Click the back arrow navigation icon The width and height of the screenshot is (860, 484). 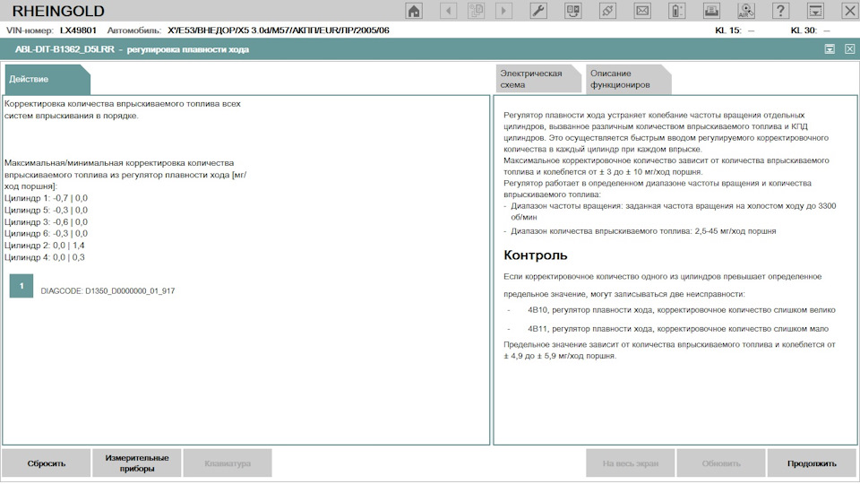[448, 11]
